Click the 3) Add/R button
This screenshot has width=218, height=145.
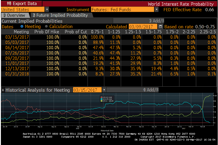tap(138, 21)
